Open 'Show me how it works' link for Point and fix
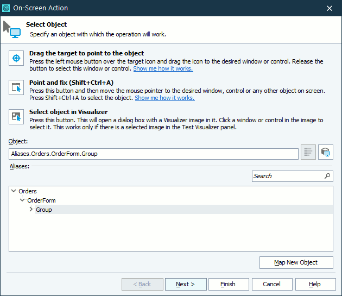This screenshot has height=296, width=342. pyautogui.click(x=164, y=98)
